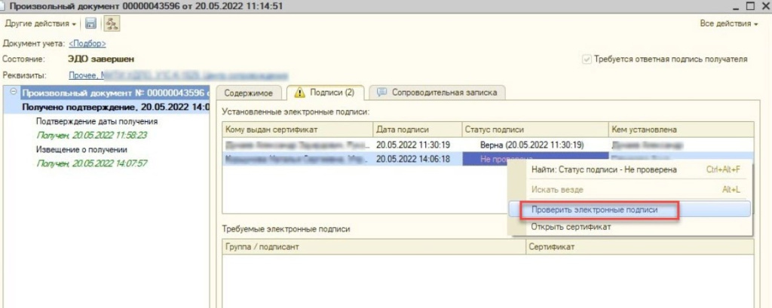The image size is (772, 308).
Task: Collapse the 'Произвольный документ №' tree node
Action: (x=14, y=93)
